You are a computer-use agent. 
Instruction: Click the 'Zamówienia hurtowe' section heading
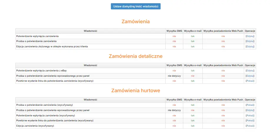click(136, 90)
